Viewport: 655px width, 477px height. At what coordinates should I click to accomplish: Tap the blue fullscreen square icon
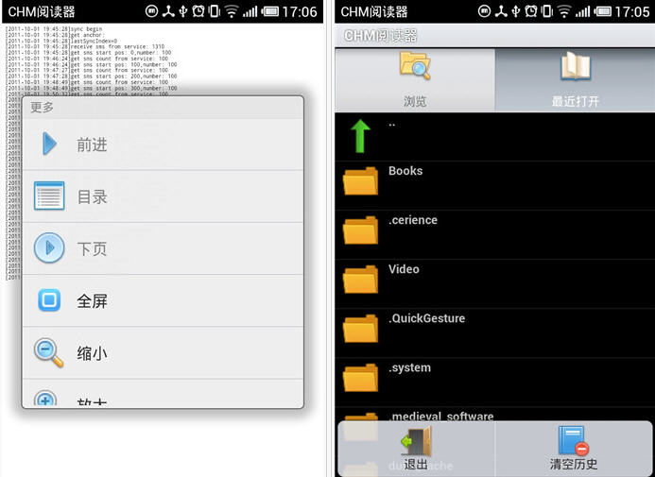click(x=49, y=300)
